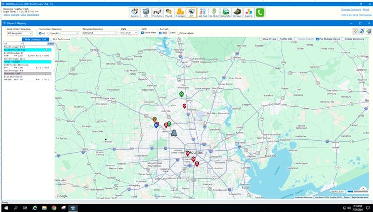
Task: Open Windows Start menu
Action: click(x=6, y=208)
